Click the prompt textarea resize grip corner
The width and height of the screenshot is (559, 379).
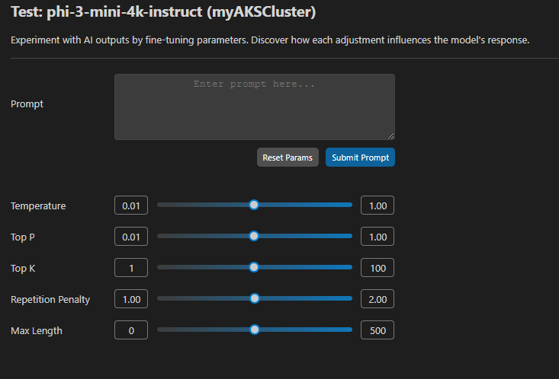coord(391,136)
